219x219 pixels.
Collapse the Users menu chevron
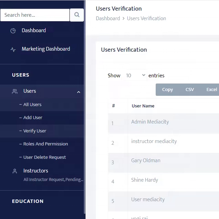pyautogui.click(x=78, y=92)
